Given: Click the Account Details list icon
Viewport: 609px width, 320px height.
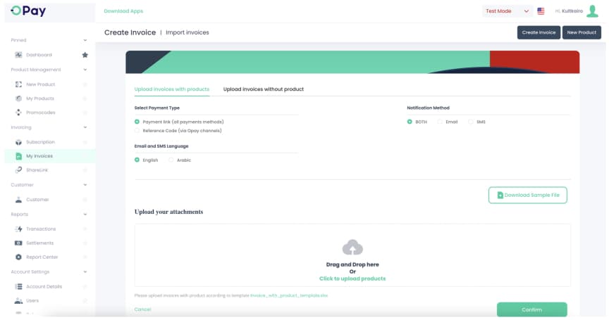Looking at the screenshot, I should pyautogui.click(x=18, y=287).
